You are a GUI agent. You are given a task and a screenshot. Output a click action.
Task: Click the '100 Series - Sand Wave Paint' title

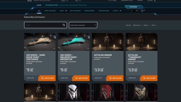(36, 57)
